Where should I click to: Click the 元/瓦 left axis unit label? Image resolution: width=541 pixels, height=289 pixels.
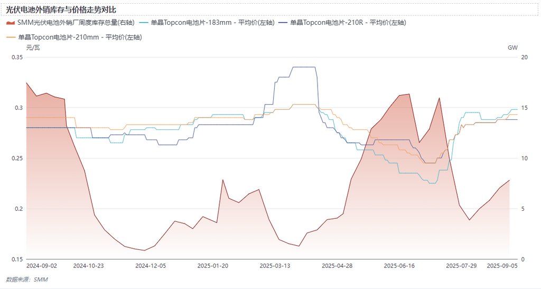33,48
